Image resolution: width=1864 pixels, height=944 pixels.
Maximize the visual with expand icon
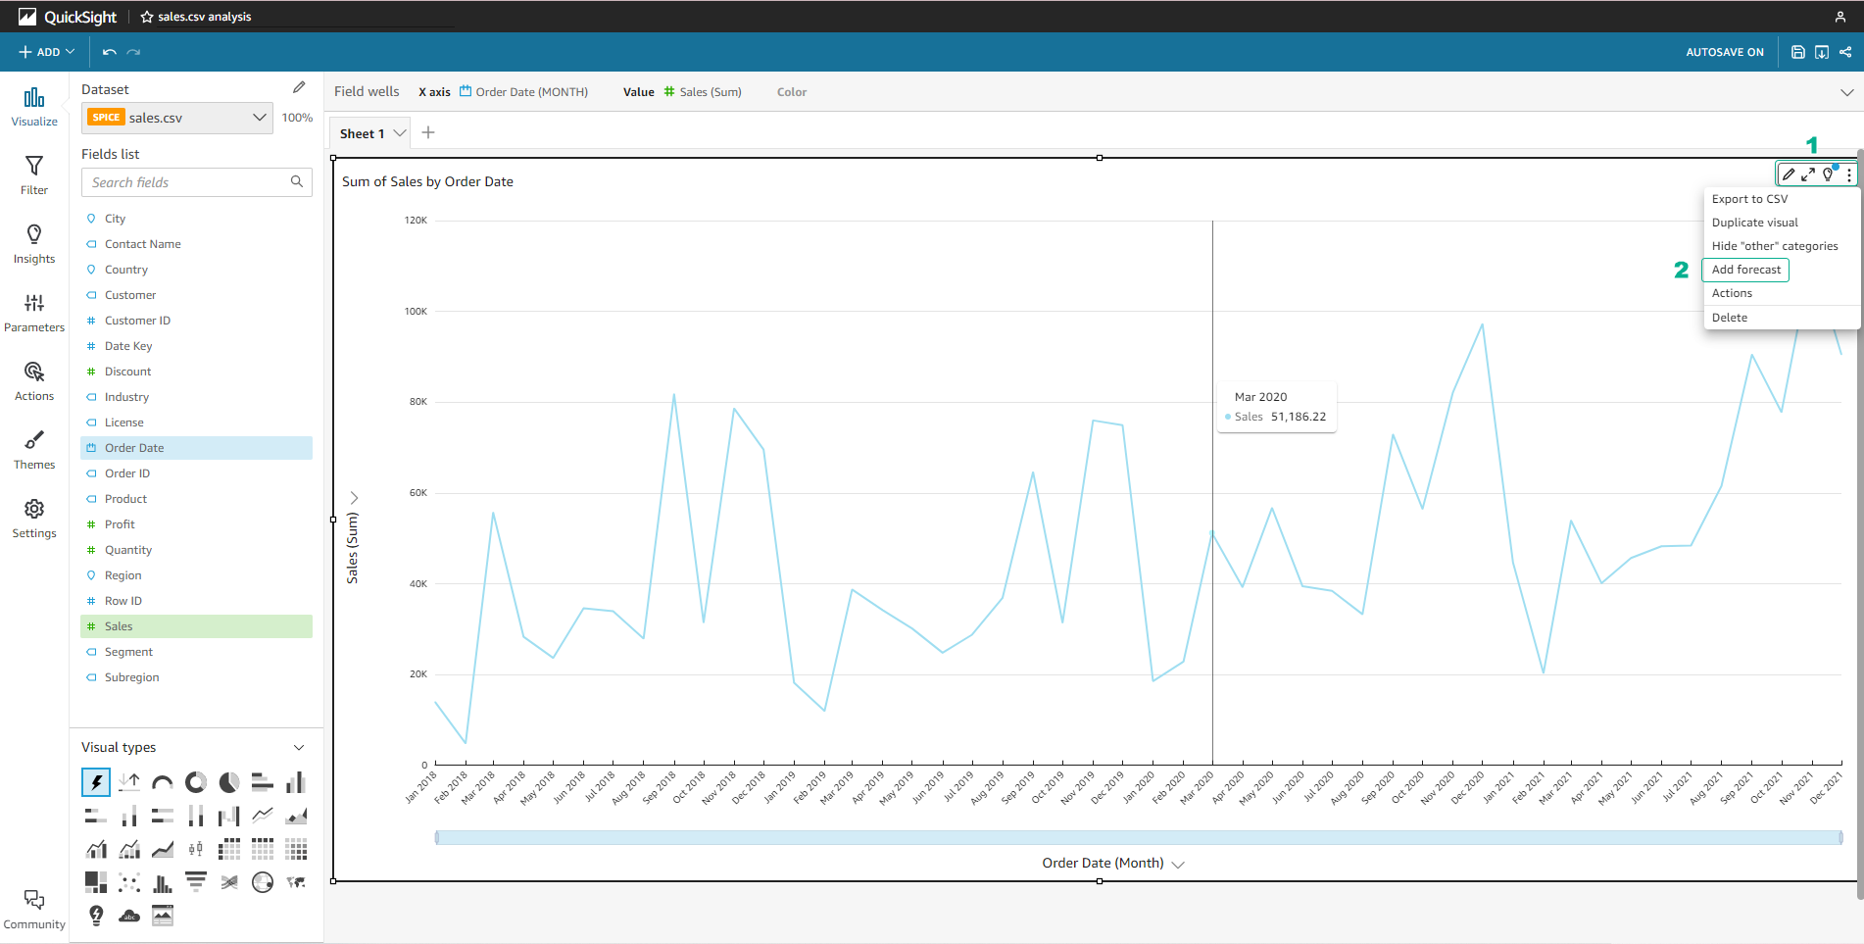pos(1808,174)
